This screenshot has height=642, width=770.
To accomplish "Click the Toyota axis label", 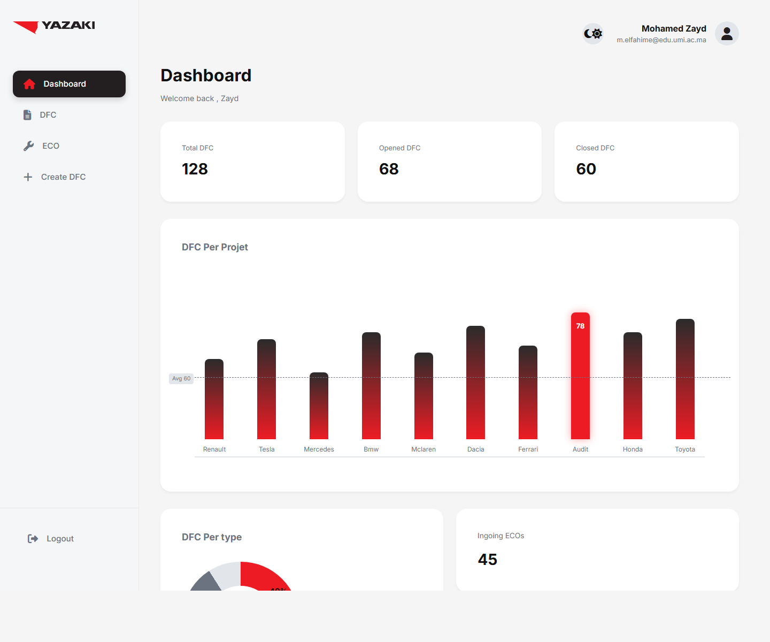I will tap(685, 449).
